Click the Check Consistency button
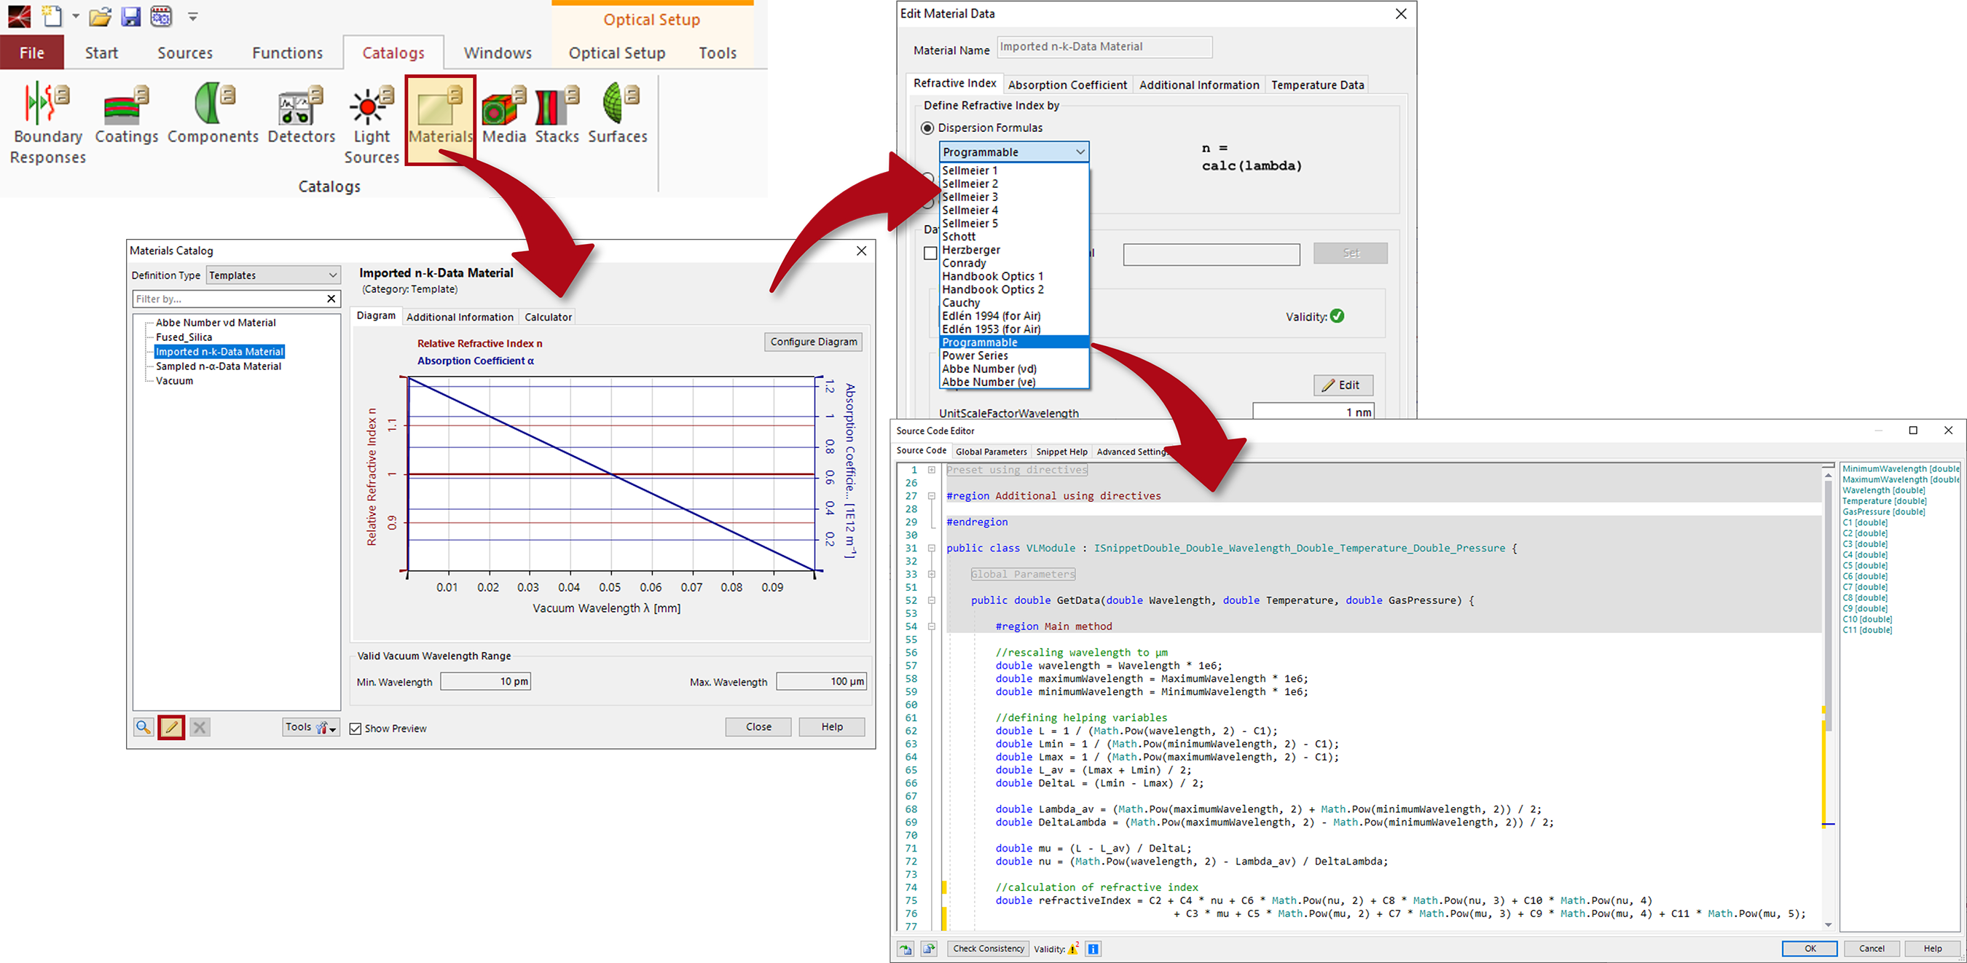The height and width of the screenshot is (963, 1967). [987, 948]
